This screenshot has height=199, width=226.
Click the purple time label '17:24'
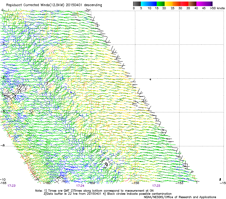tap(80, 186)
